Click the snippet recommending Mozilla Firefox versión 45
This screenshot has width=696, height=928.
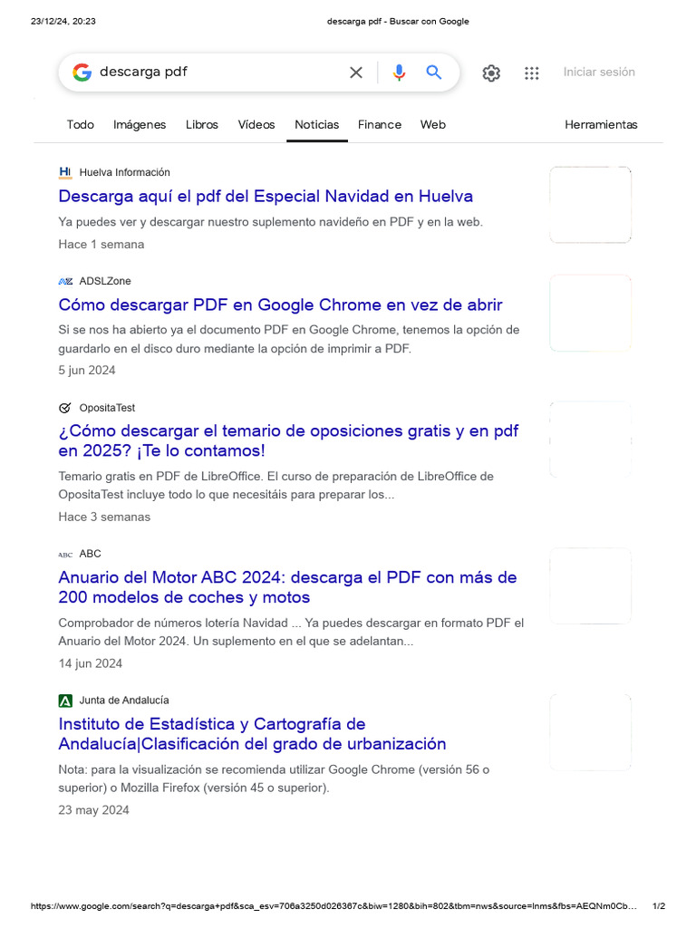[274, 778]
